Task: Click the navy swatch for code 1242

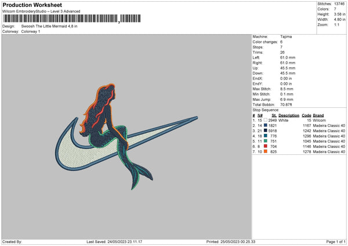Action: [266, 131]
